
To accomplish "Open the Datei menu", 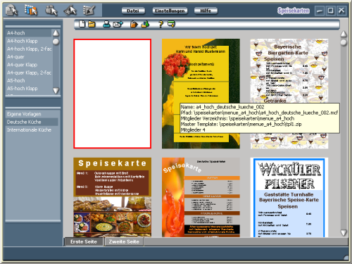I will (x=133, y=11).
